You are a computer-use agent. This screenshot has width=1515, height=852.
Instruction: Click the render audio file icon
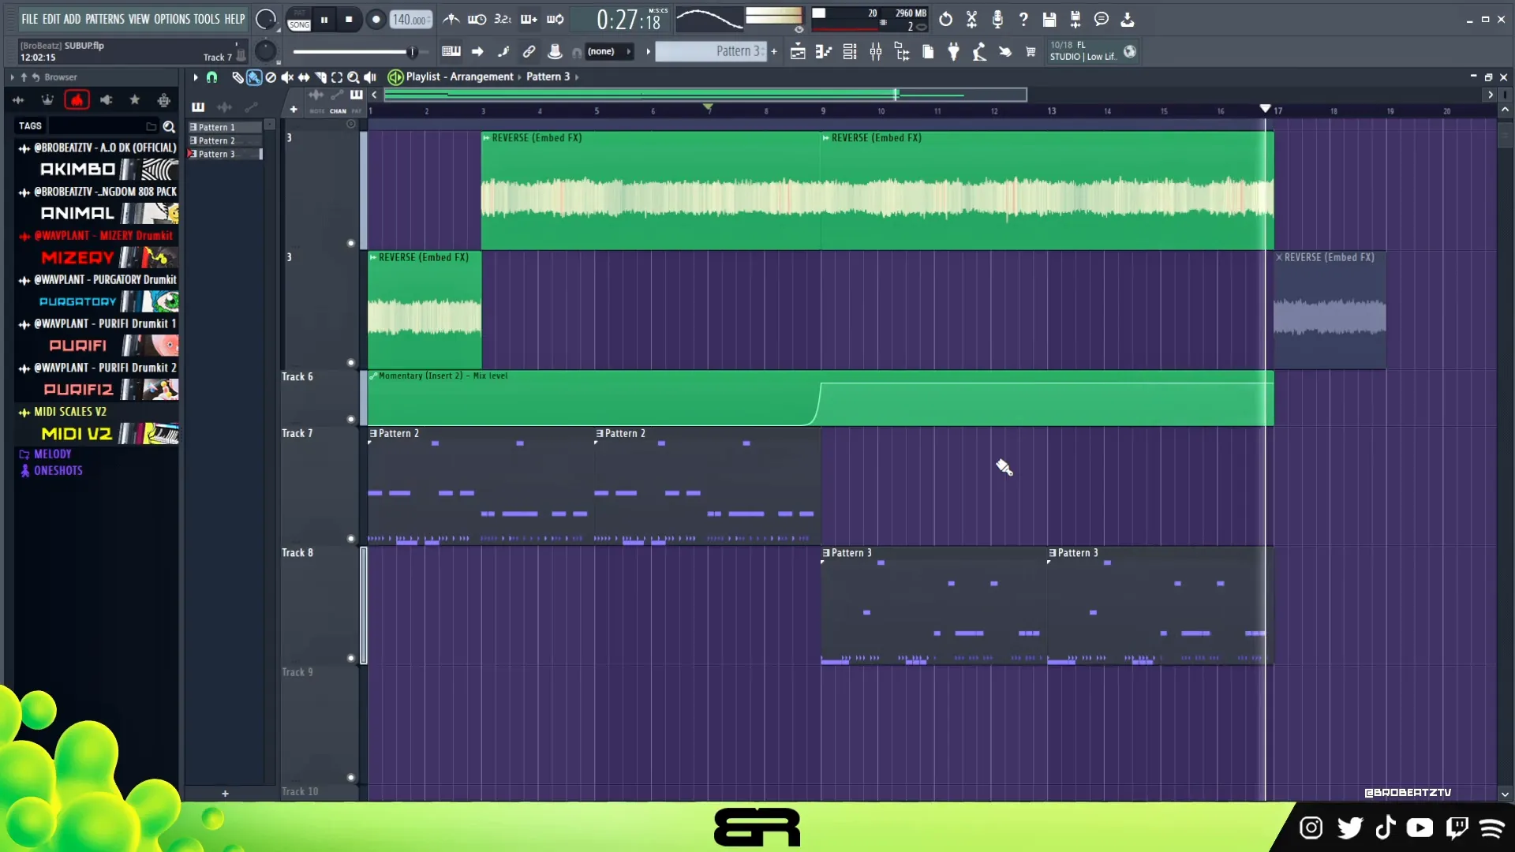pyautogui.click(x=1075, y=19)
